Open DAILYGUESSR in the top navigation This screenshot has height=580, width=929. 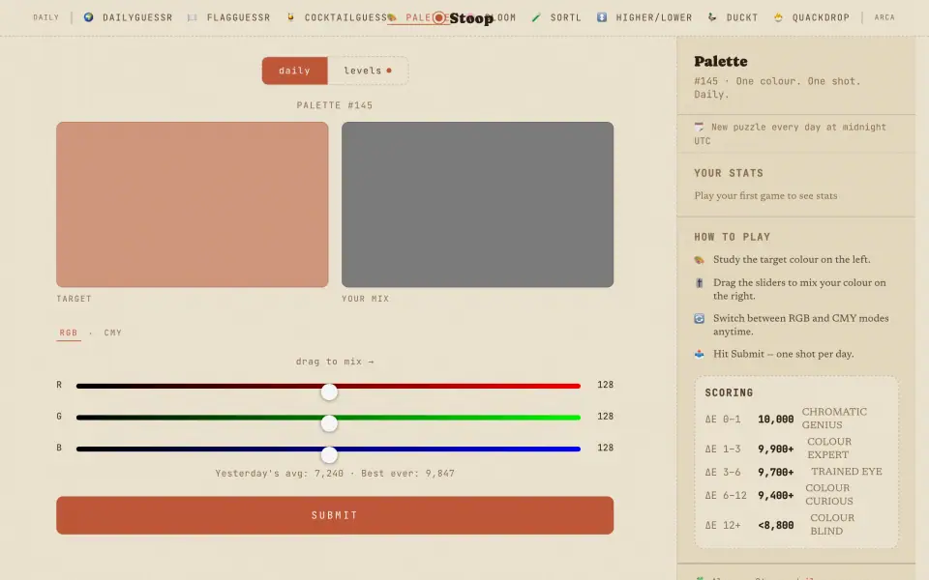pyautogui.click(x=137, y=17)
